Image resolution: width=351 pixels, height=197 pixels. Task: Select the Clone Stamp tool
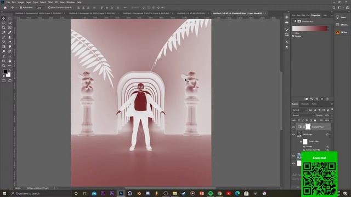tap(10, 37)
